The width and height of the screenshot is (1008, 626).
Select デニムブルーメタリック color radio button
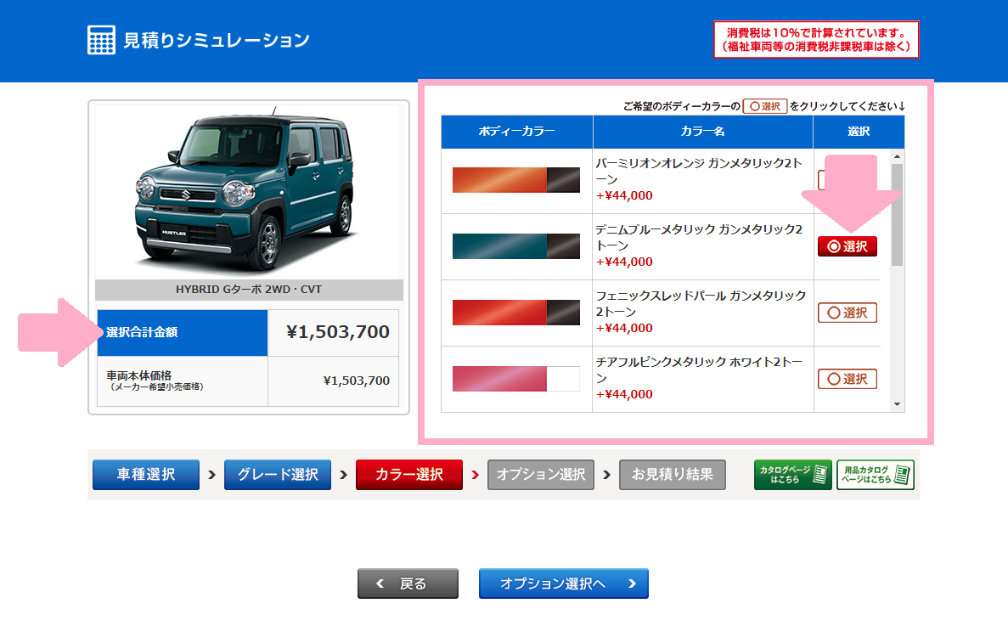848,246
